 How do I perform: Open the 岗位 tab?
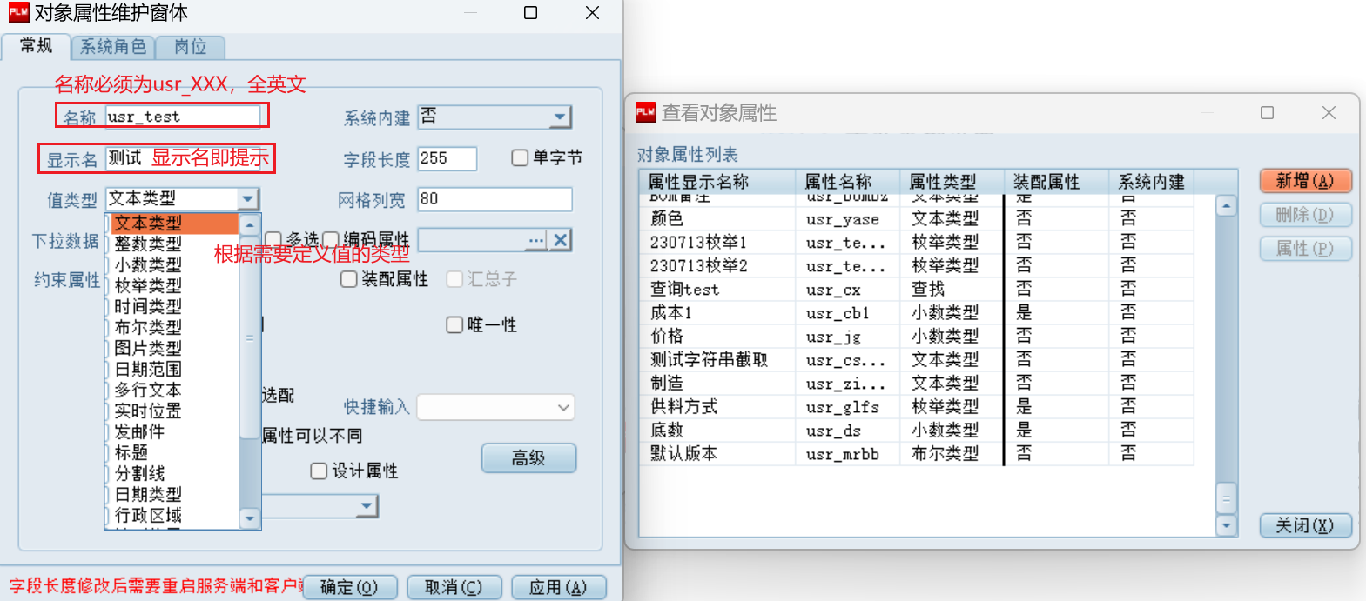tap(191, 47)
